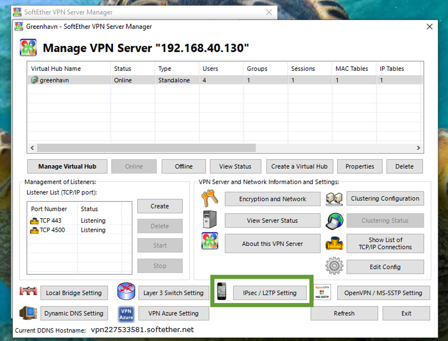This screenshot has height=341, width=448.
Task: Click the SoftEther logo icon beside About this VPN Server
Action: [210, 241]
